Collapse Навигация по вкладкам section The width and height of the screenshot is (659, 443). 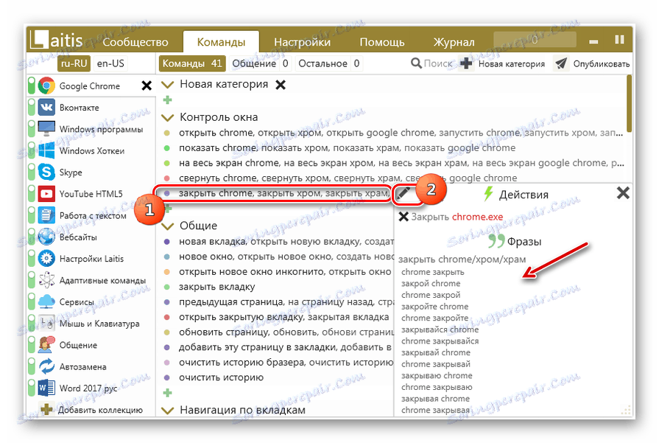[168, 411]
